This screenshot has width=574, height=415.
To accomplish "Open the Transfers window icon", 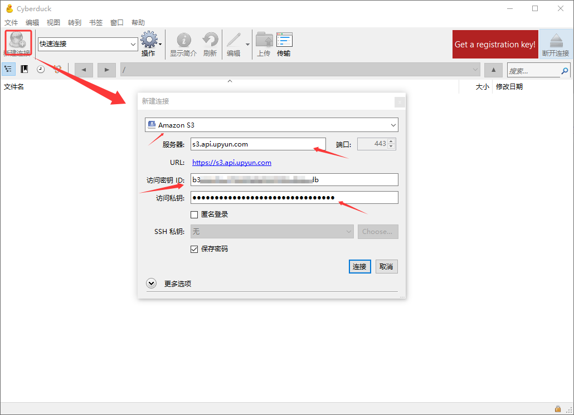I will click(284, 40).
